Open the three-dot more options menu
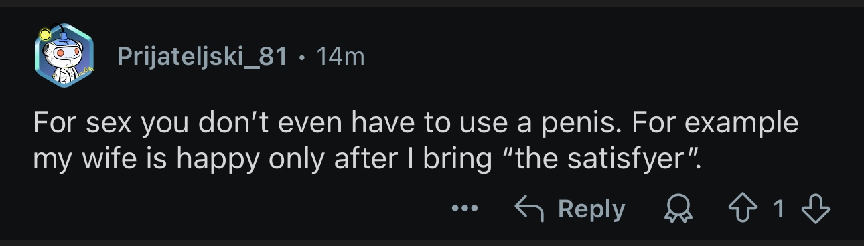This screenshot has height=246, width=864. 465,209
